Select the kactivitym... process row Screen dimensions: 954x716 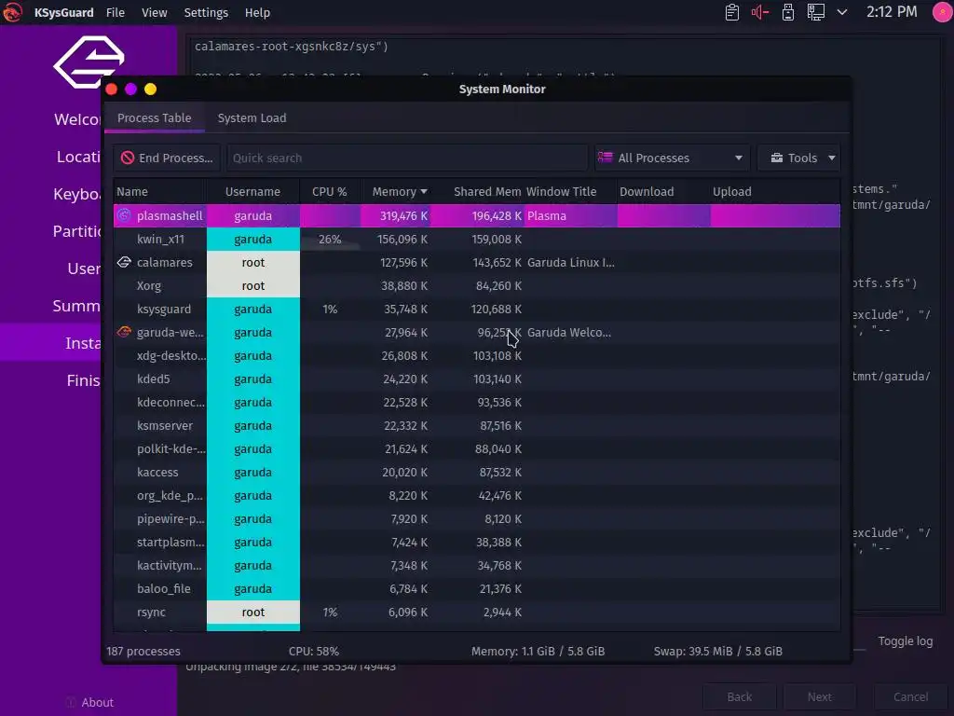coord(476,566)
